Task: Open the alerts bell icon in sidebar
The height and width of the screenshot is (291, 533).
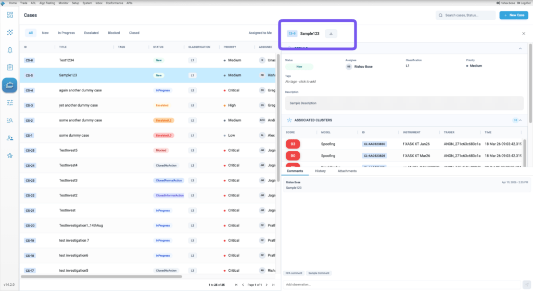Action: point(10,50)
